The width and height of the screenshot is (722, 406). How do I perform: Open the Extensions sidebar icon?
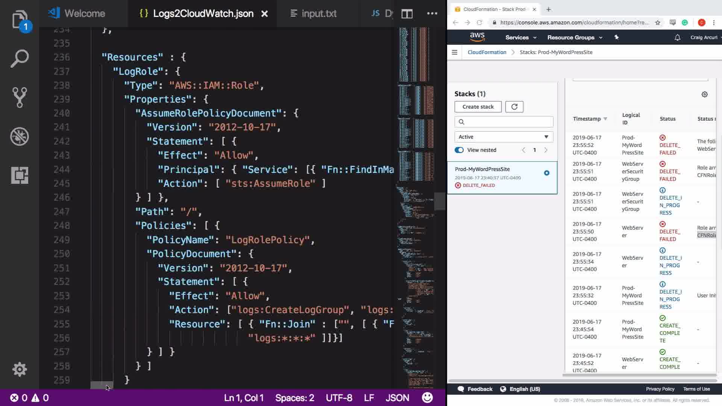(x=20, y=175)
